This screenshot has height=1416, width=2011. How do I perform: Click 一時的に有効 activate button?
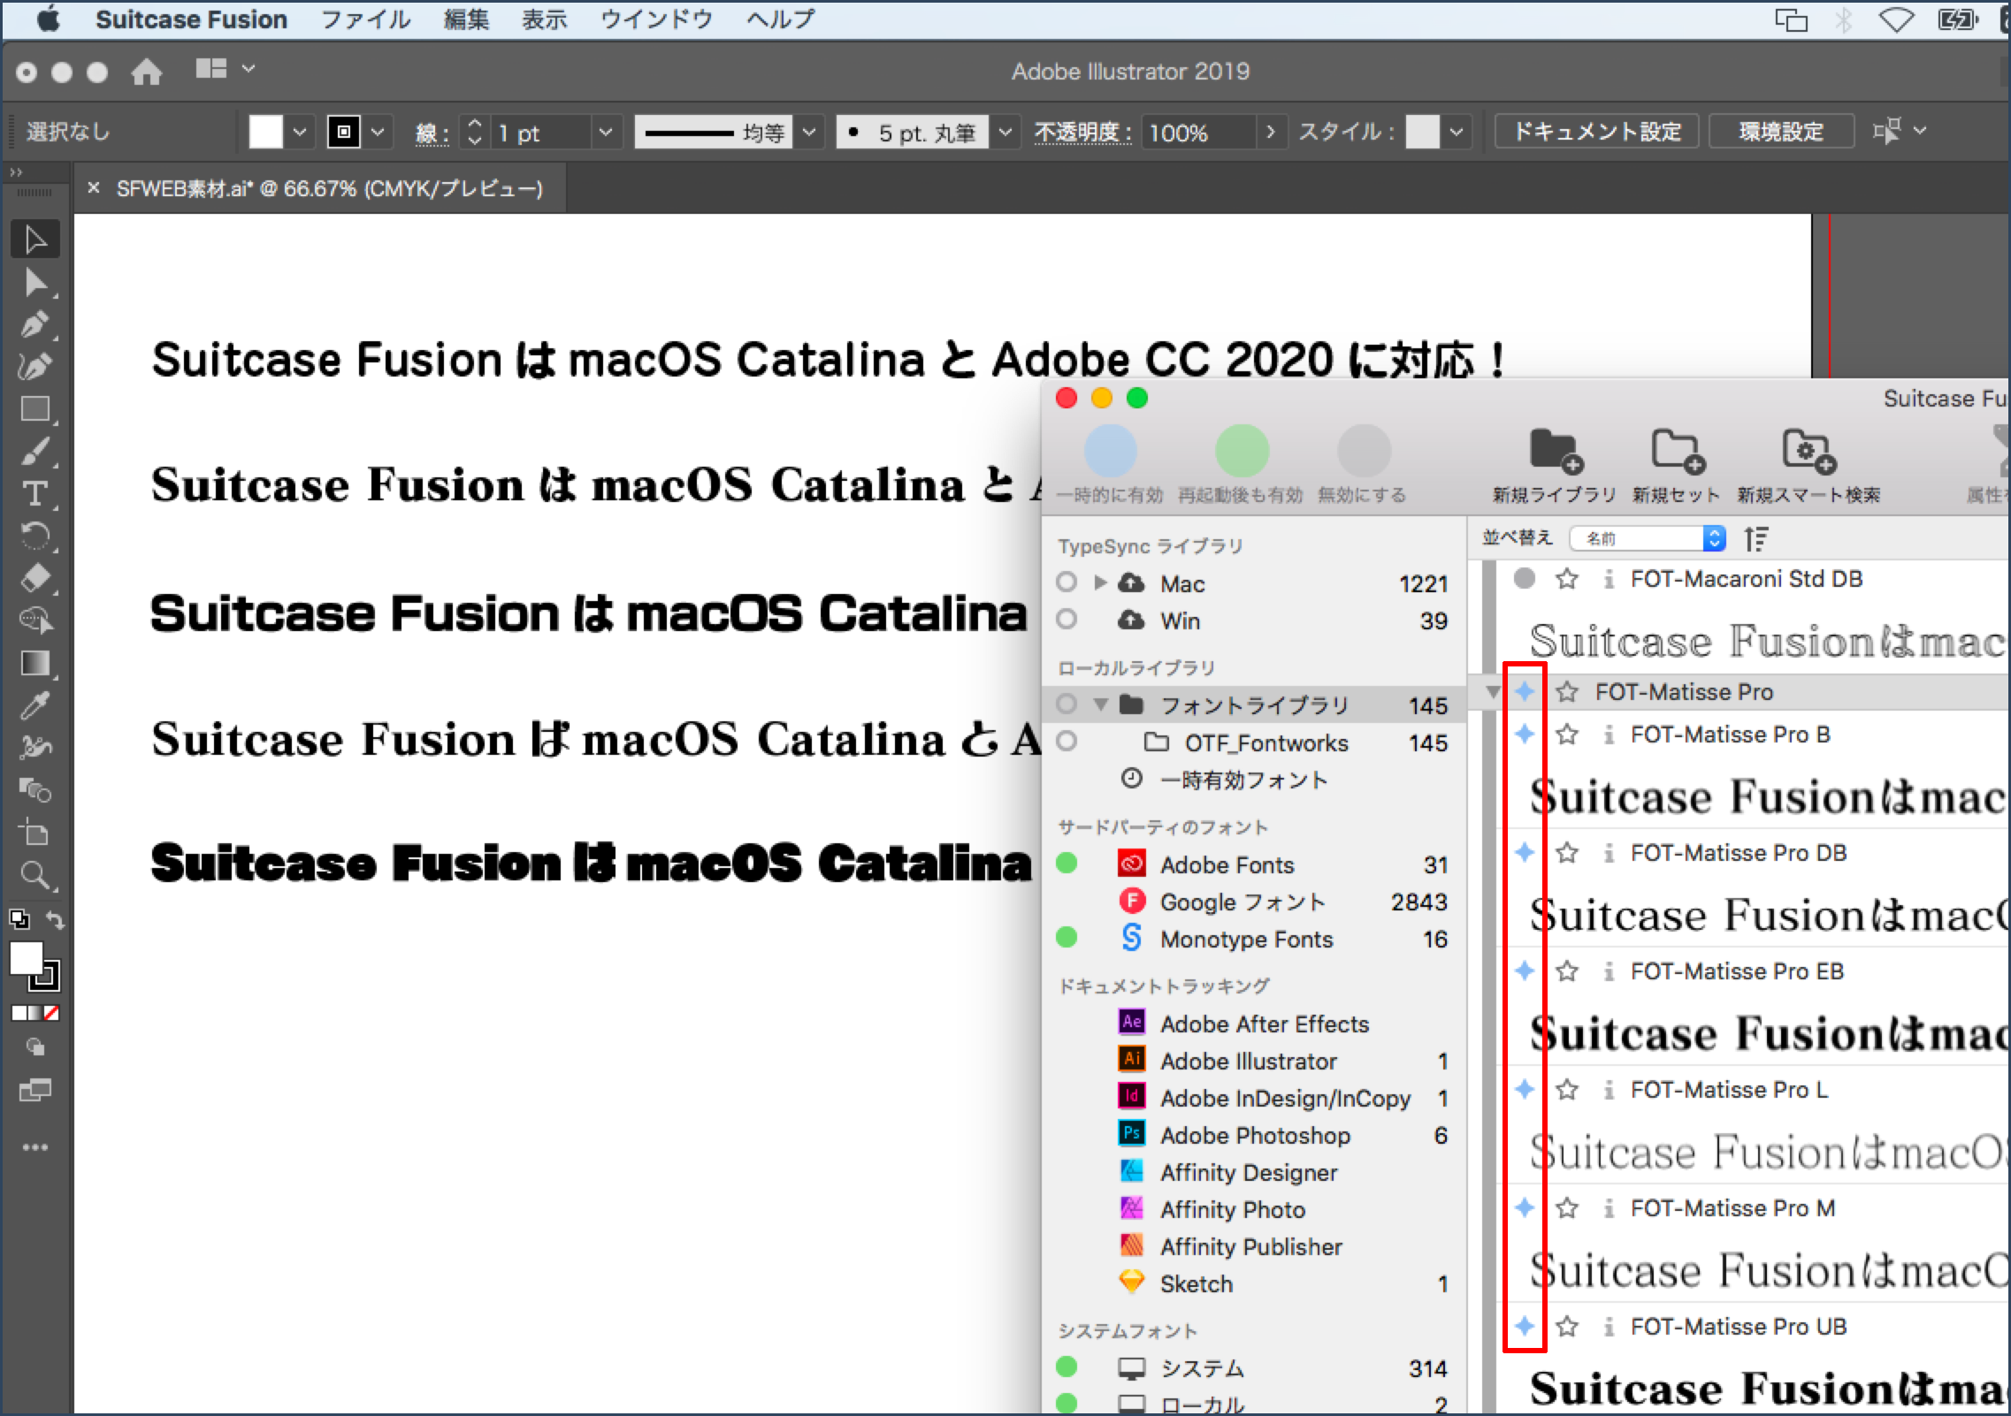tap(1110, 464)
